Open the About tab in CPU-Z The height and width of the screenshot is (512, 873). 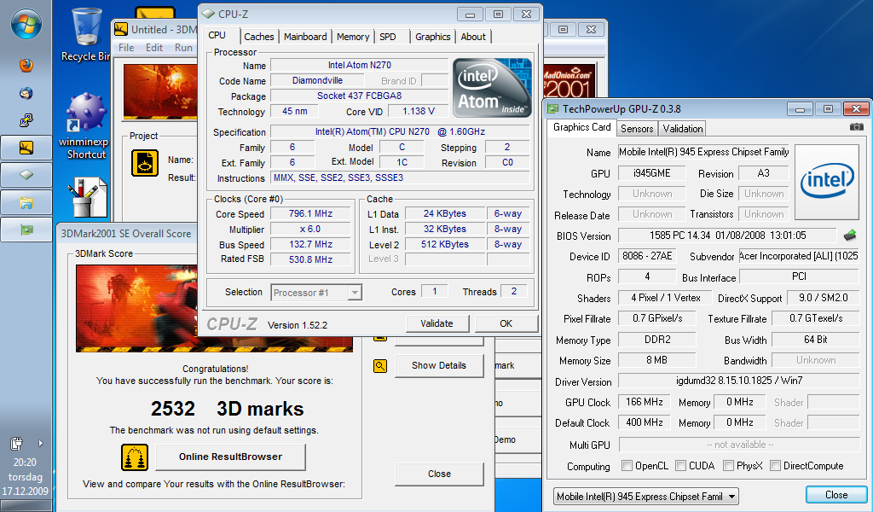coord(473,37)
